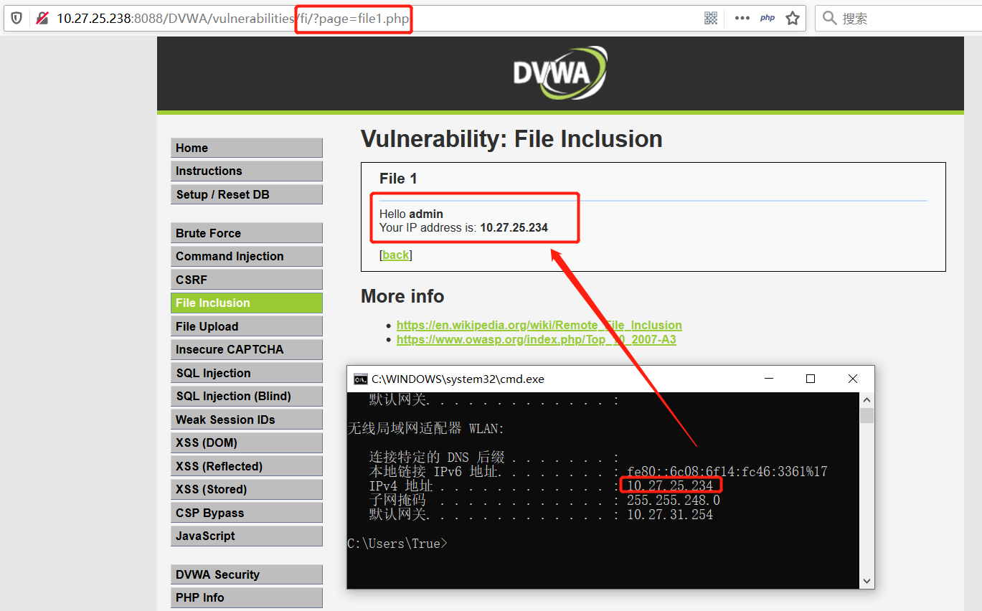Open the XSS (Reflected) page
Screen dimensions: 982x611
pos(247,466)
